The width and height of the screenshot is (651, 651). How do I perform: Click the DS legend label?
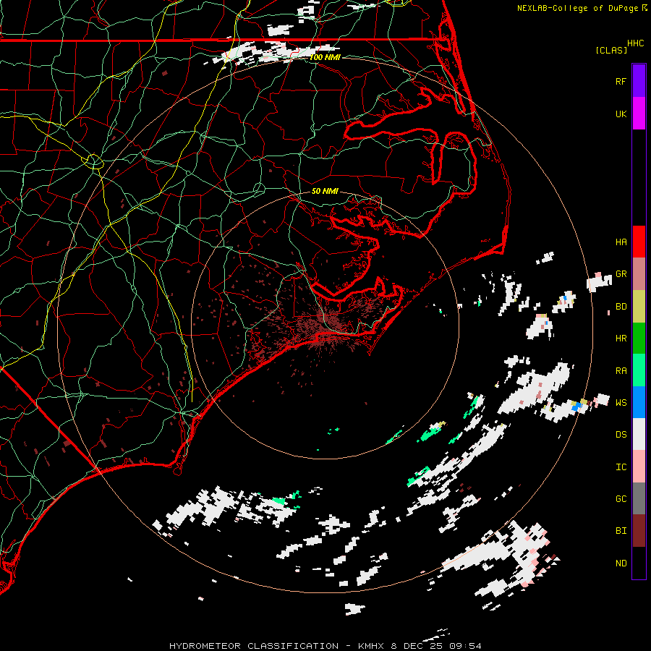point(621,434)
